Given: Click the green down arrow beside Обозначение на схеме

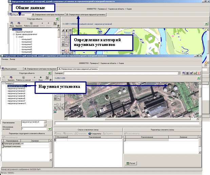Looking at the screenshot, I should click(49, 129).
